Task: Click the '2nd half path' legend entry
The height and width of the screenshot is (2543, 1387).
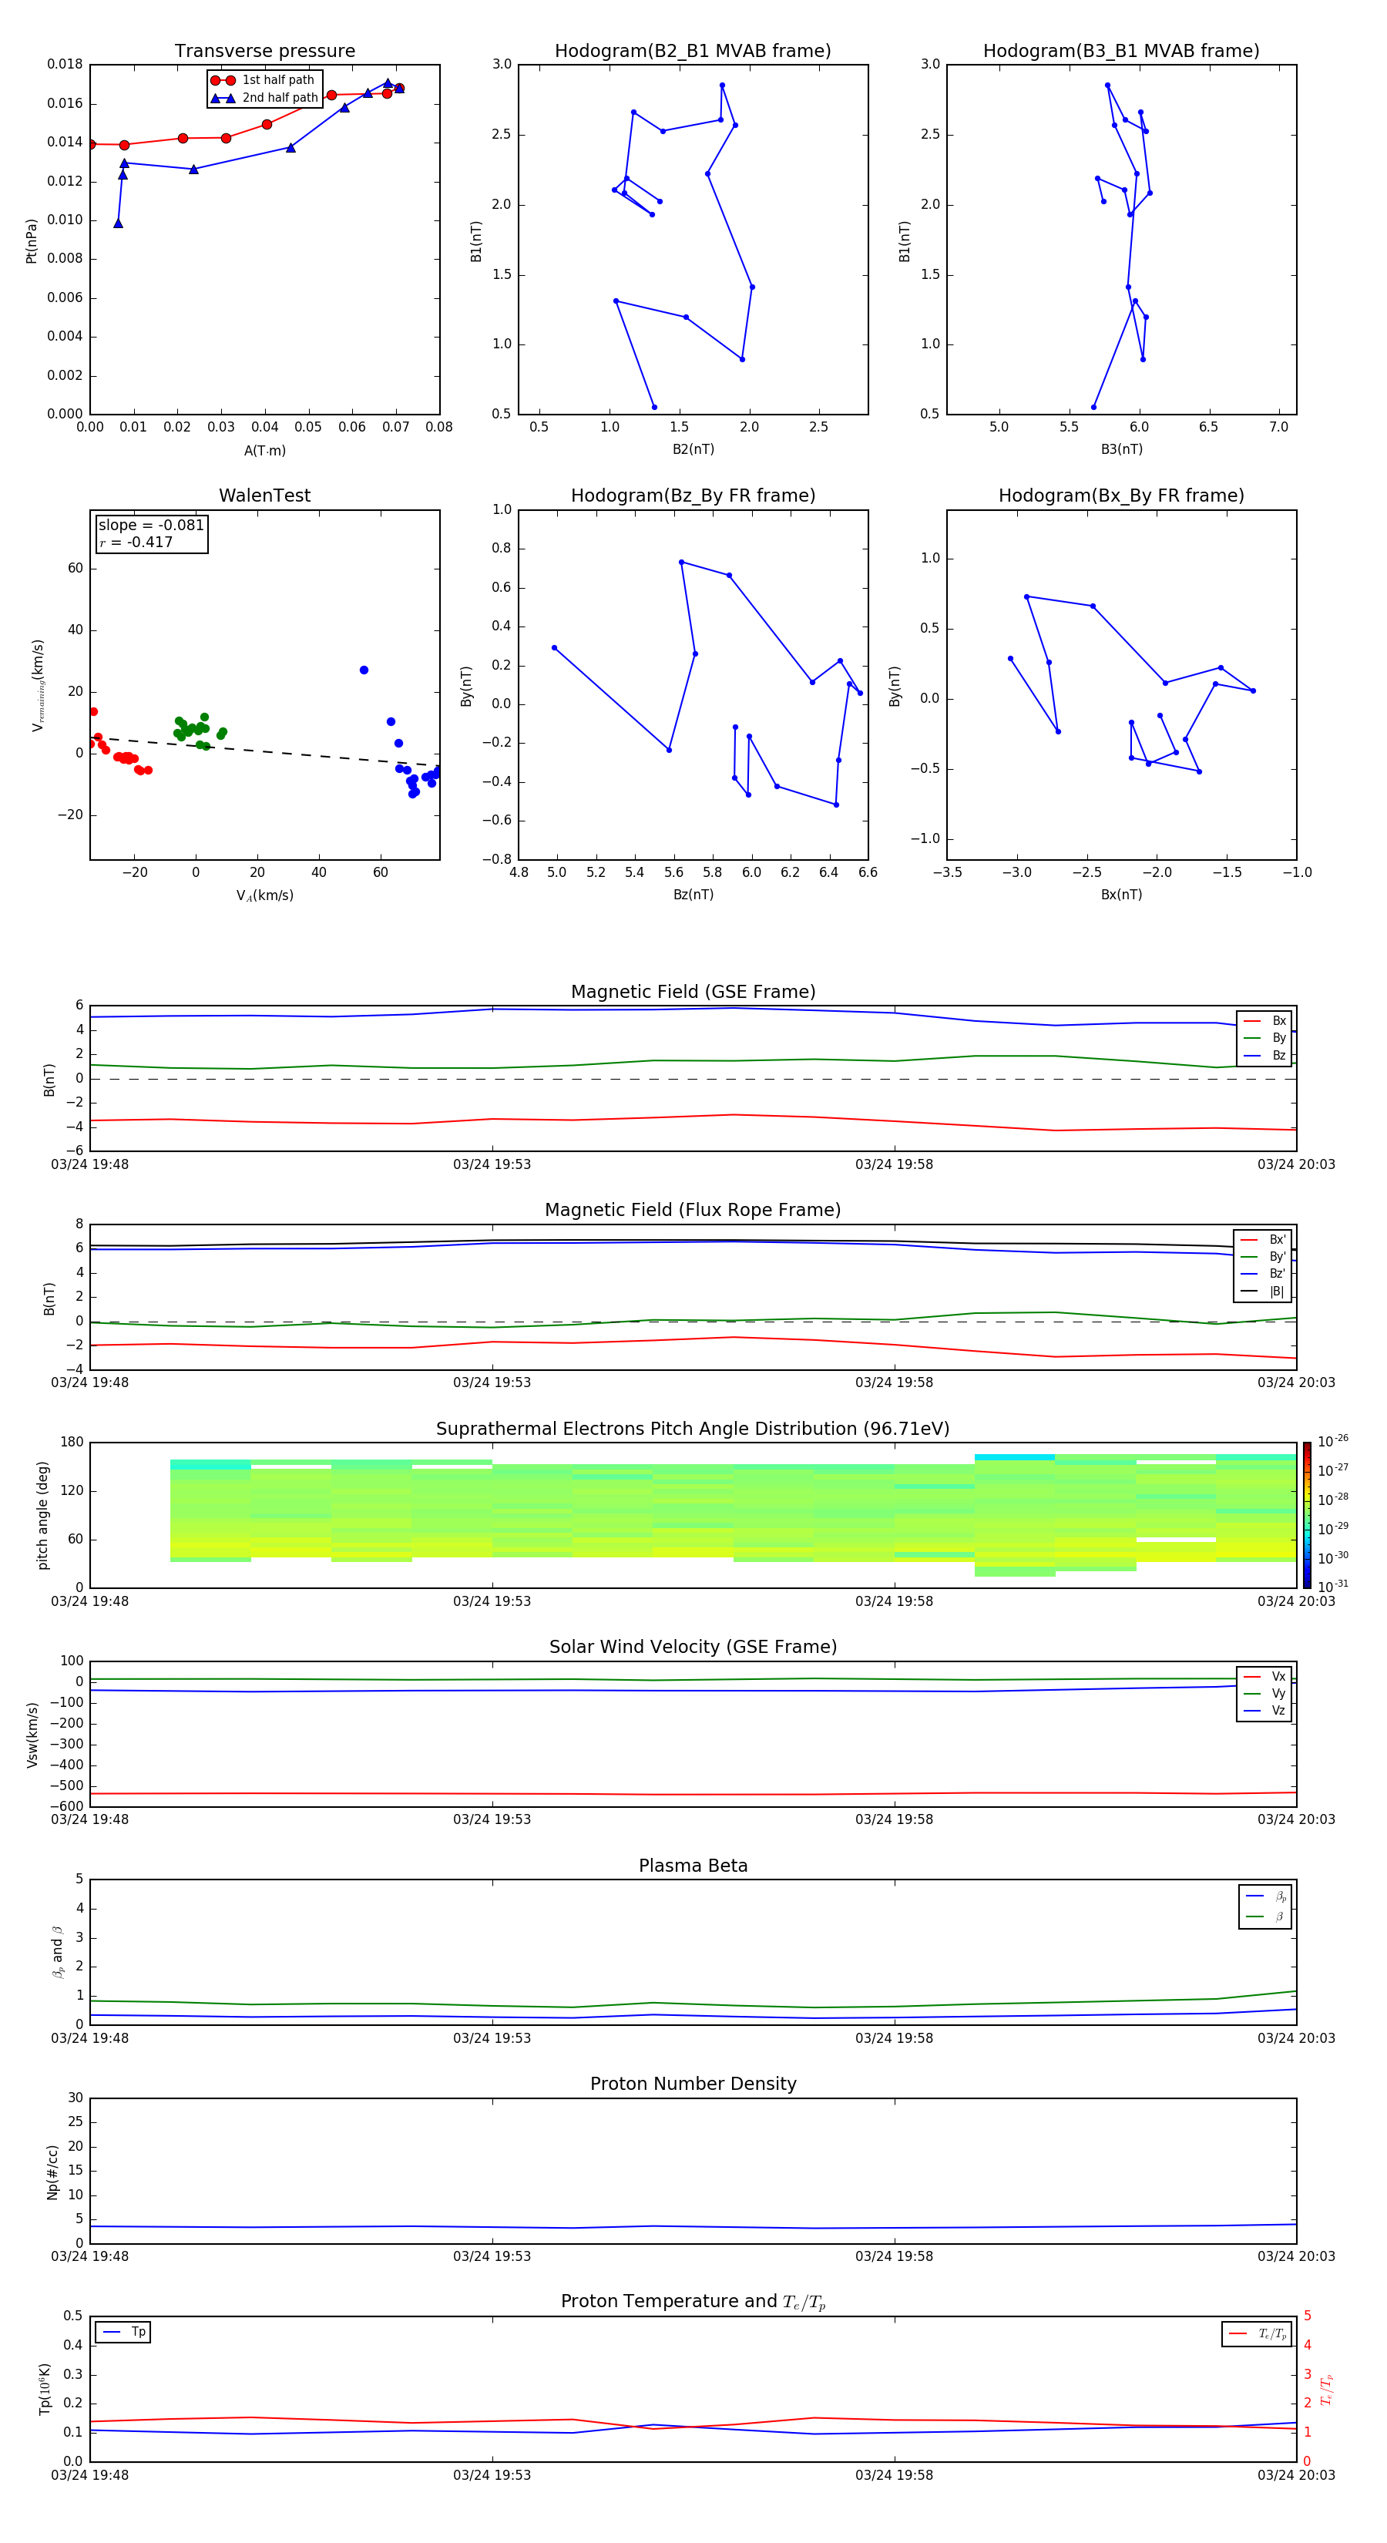Action: tap(264, 98)
